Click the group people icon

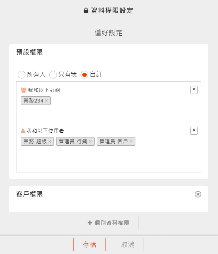click(24, 90)
